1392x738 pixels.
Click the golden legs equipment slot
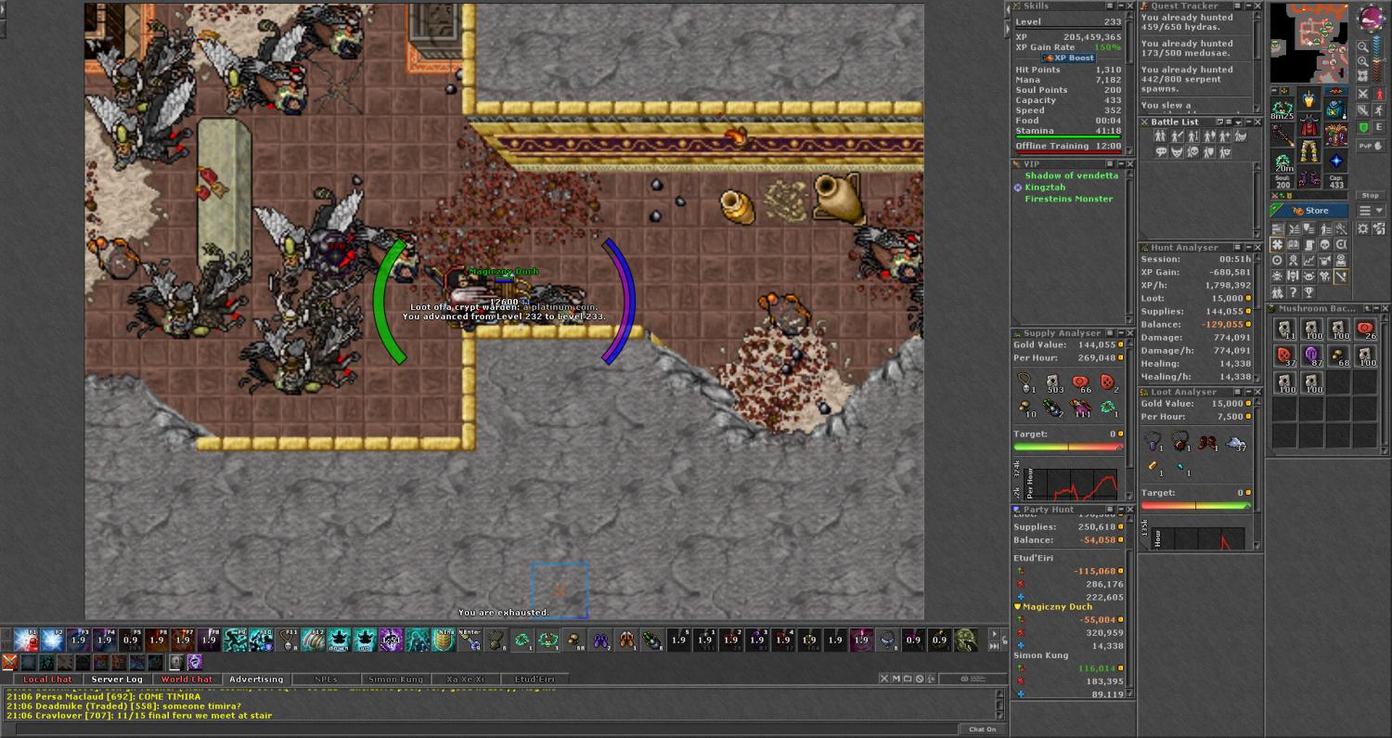pyautogui.click(x=1308, y=149)
